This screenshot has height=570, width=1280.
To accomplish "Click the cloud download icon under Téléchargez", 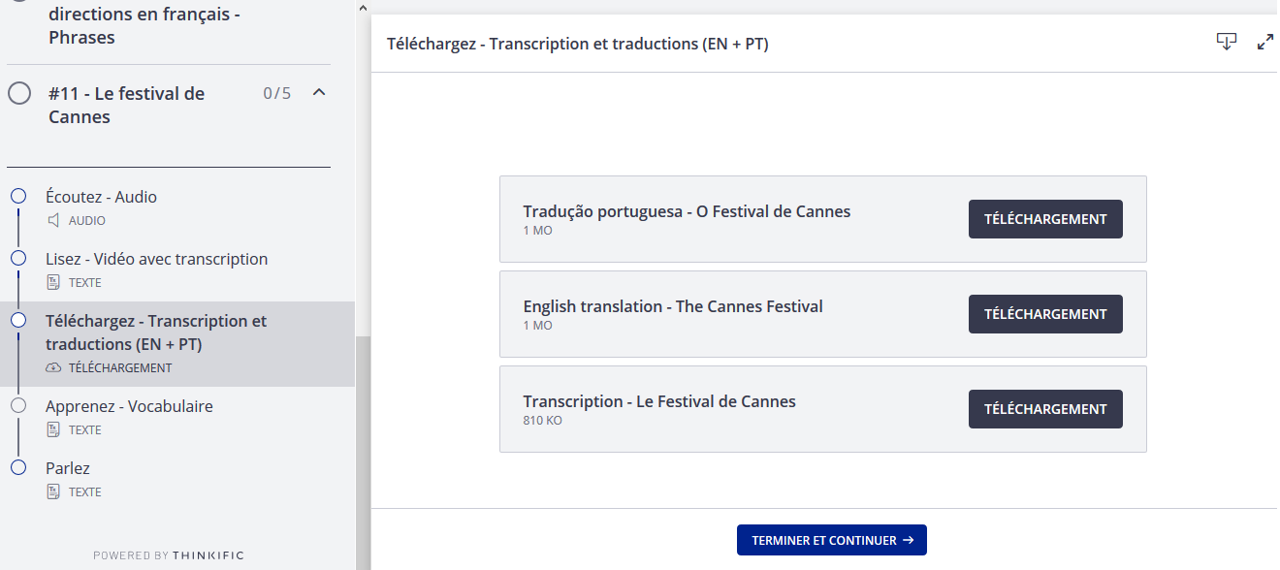I will pyautogui.click(x=54, y=368).
